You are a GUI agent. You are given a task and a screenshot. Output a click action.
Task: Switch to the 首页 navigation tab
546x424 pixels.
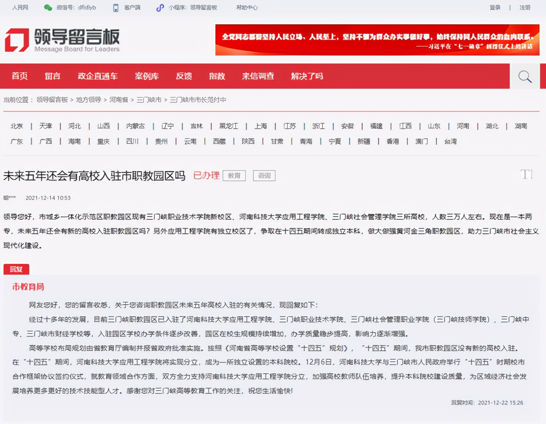pos(20,76)
